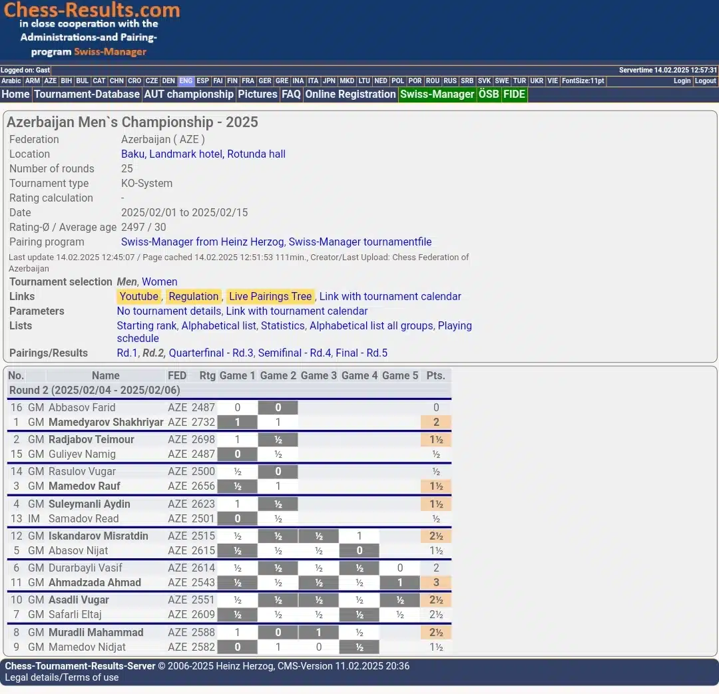Select the Women tournament

tap(159, 282)
